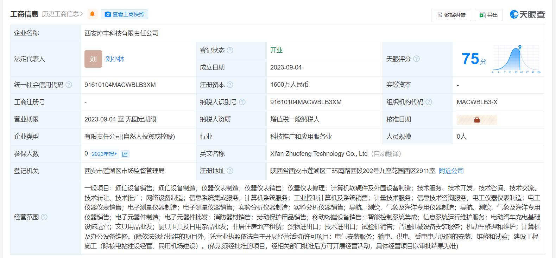Click 增值税一般纳税人 value

[x=295, y=119]
